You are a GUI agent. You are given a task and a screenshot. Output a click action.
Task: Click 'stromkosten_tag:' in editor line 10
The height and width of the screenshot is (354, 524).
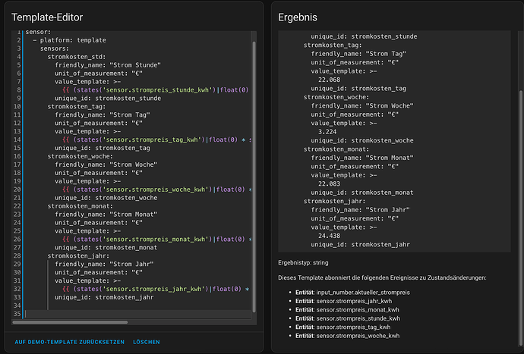click(x=77, y=106)
